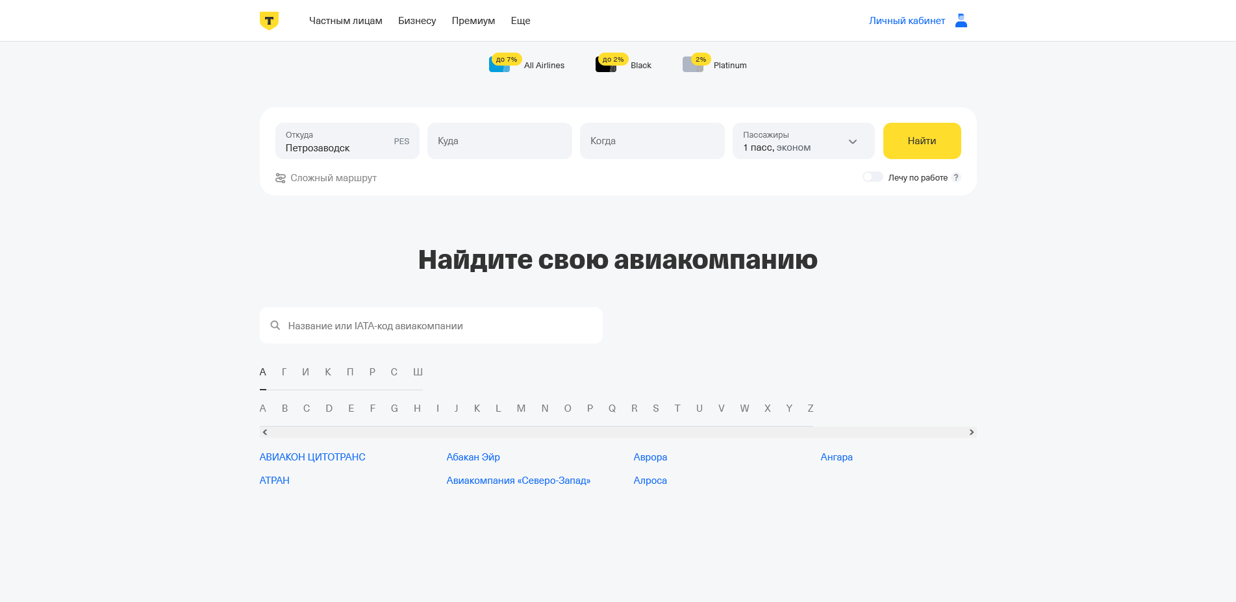Click the T‑Bank logo
The image size is (1236, 602).
coord(268,20)
